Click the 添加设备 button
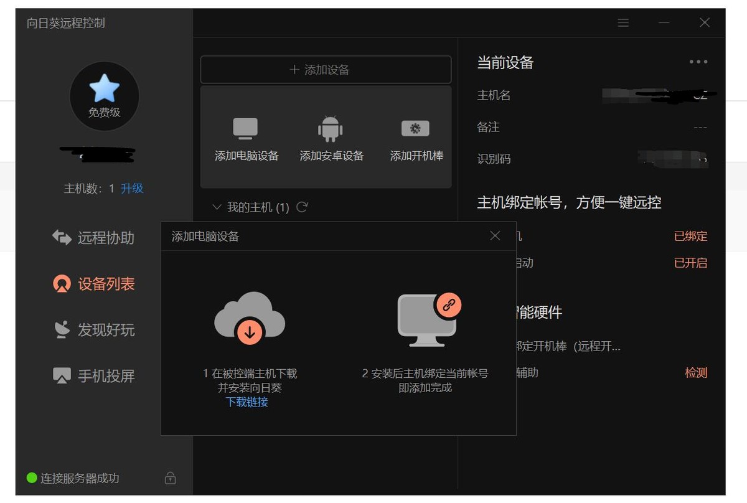The height and width of the screenshot is (503, 747). coord(326,70)
